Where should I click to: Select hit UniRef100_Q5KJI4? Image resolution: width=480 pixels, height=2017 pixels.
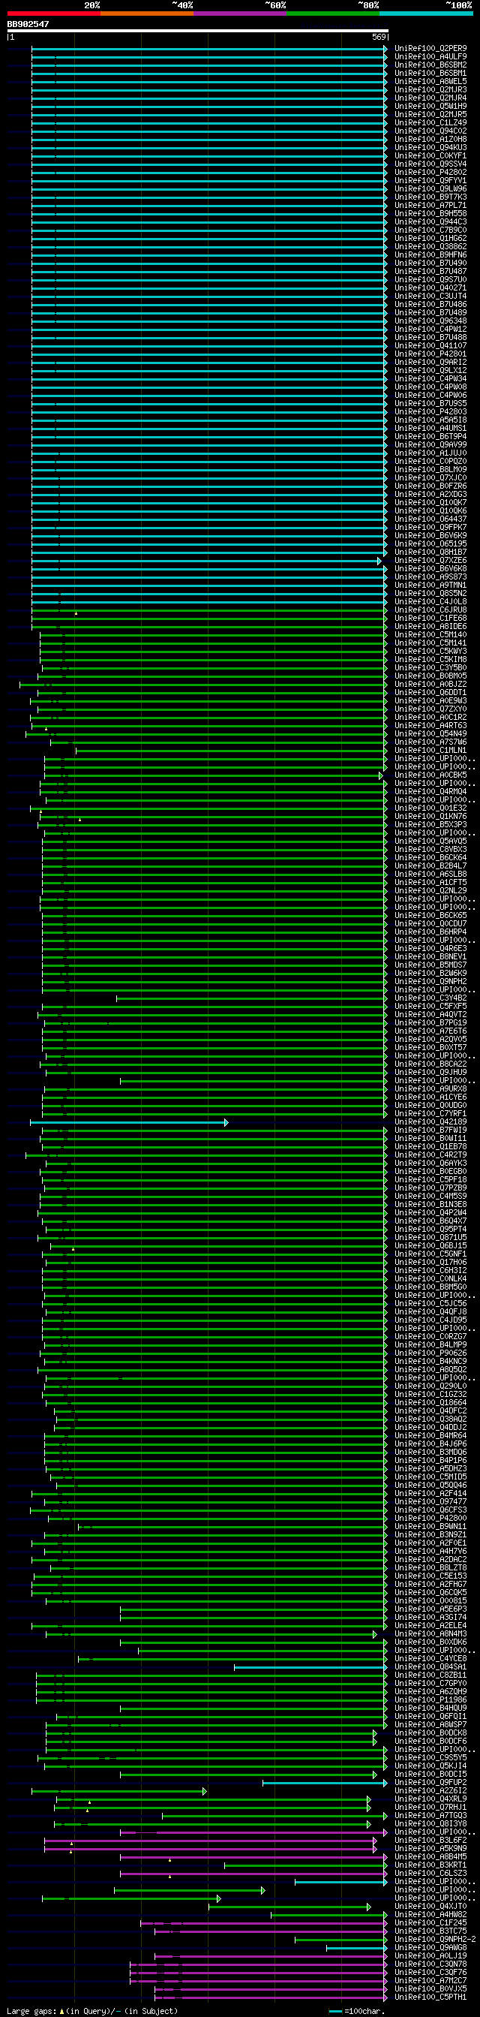[430, 1766]
